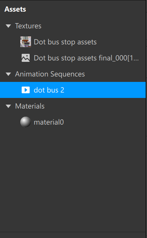Click the blue highlighted row right of dot bus 2
Screen dimensions: 147x238
click(x=104, y=90)
